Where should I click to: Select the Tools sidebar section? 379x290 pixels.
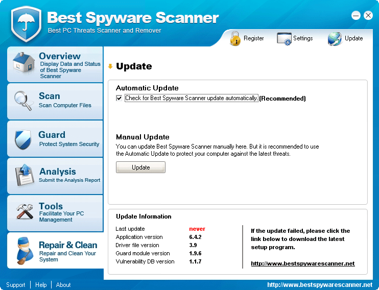[x=55, y=213]
